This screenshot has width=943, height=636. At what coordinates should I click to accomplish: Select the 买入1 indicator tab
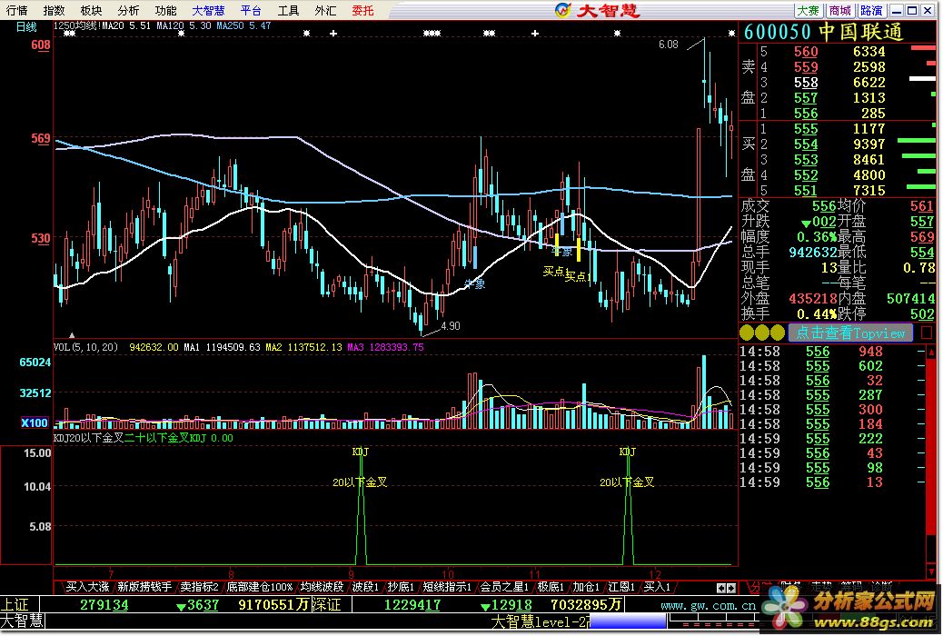(657, 587)
